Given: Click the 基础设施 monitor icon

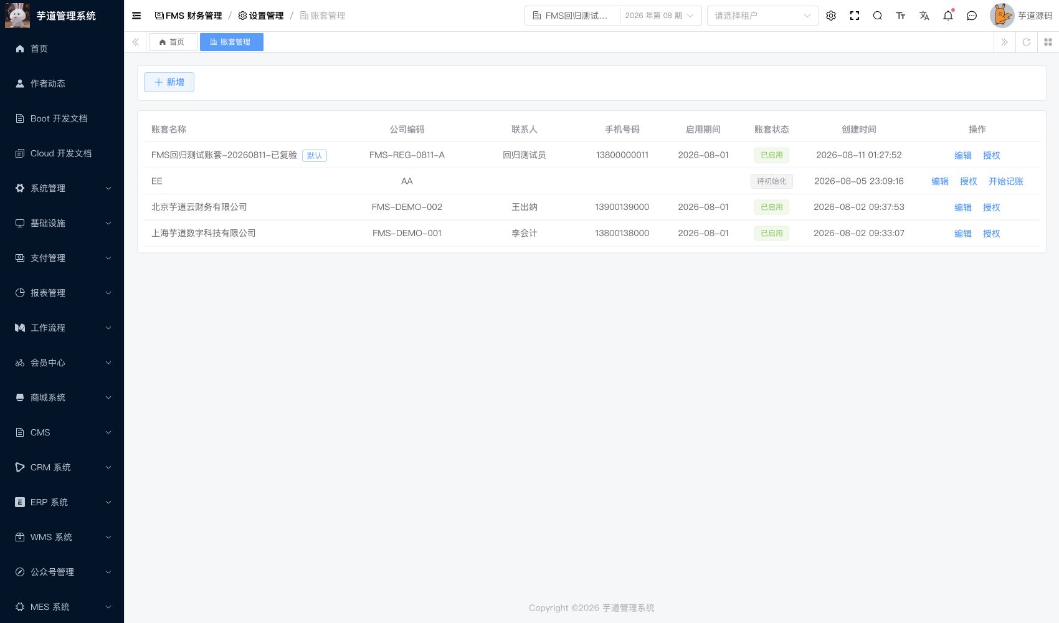Looking at the screenshot, I should pyautogui.click(x=20, y=223).
